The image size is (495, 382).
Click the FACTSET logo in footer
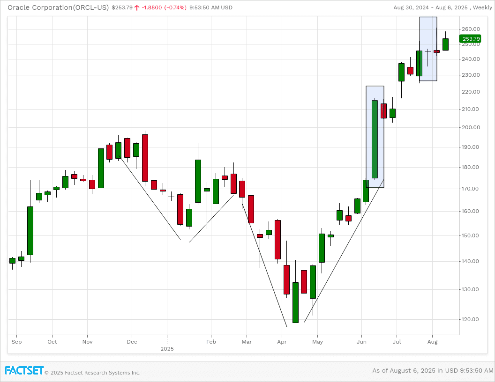[x=24, y=370]
